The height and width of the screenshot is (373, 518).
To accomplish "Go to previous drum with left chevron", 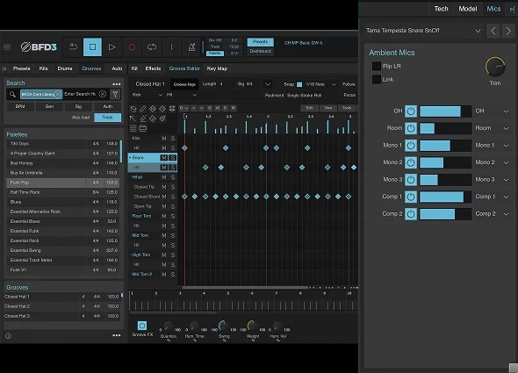I will point(493,31).
